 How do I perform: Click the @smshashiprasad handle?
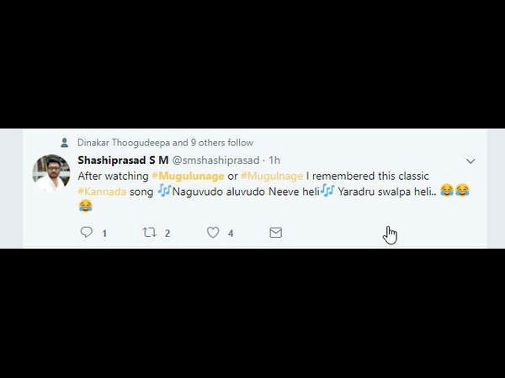(x=215, y=160)
